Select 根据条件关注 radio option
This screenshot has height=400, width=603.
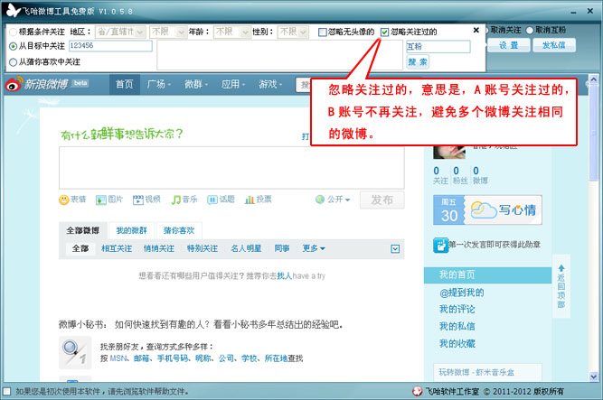[13, 32]
